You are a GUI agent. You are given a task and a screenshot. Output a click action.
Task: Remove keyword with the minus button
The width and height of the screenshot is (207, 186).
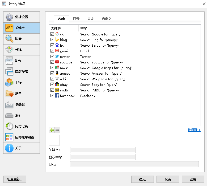(x=57, y=130)
